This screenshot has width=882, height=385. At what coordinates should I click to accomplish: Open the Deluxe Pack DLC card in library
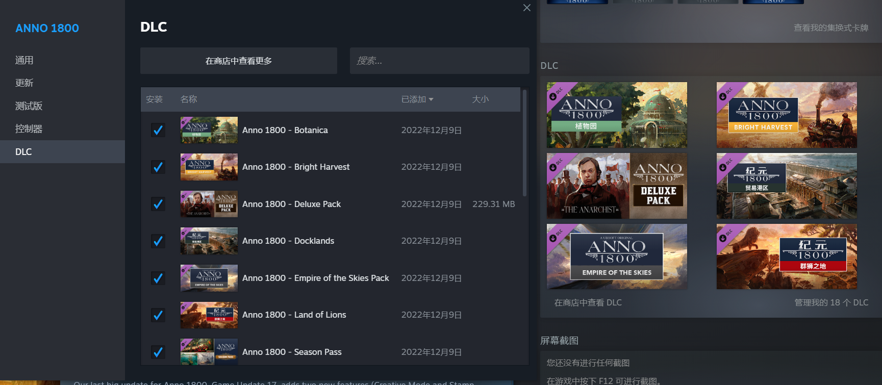point(617,186)
